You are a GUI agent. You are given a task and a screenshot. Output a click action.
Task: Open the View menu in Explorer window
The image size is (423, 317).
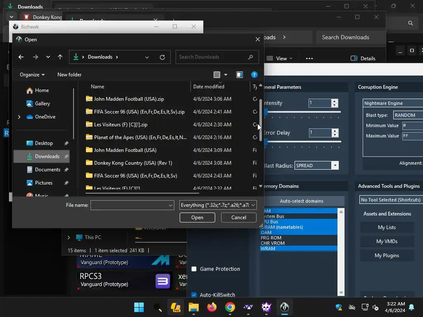(x=279, y=59)
